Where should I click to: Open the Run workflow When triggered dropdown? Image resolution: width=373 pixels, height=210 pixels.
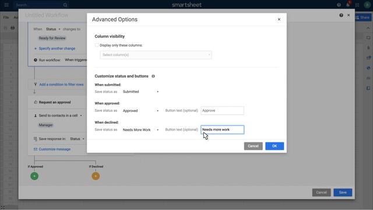click(x=76, y=60)
